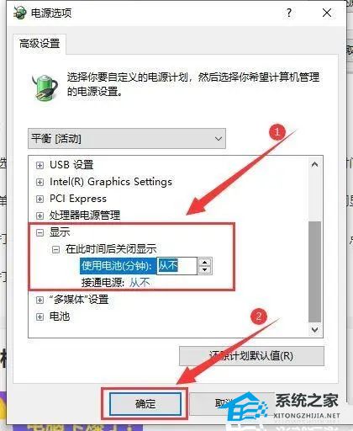The image size is (353, 431).
Task: Expand the PCI Express node
Action: point(40,199)
